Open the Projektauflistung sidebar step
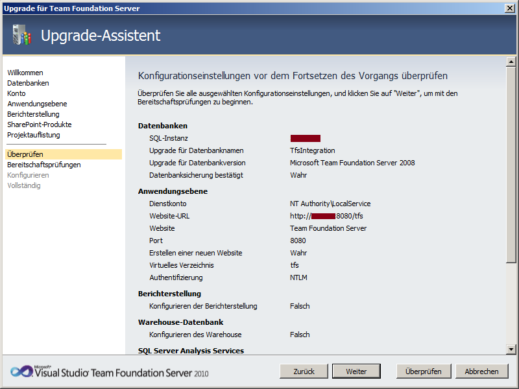The width and height of the screenshot is (519, 389). pos(34,135)
